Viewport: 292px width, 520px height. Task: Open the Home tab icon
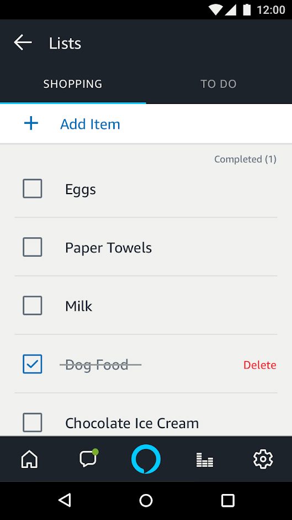[29, 459]
